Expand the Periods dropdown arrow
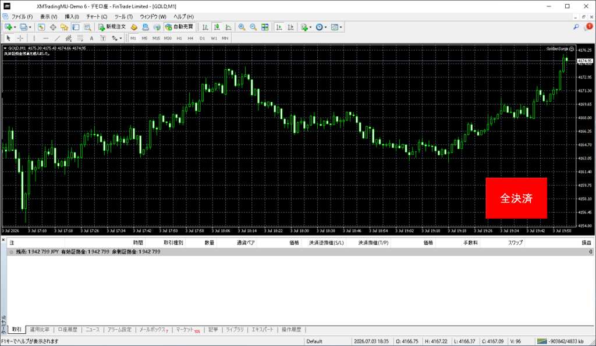The width and height of the screenshot is (596, 346). (326, 27)
